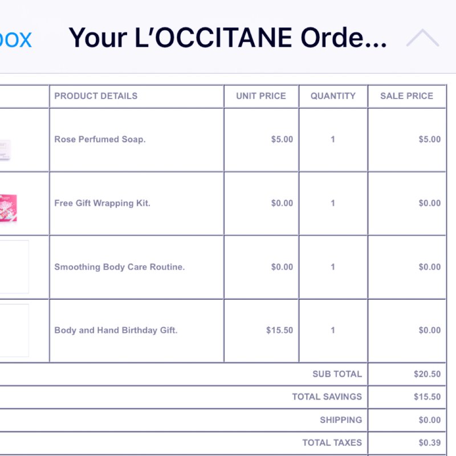Tap the PRODUCT DETAILS column header
The width and height of the screenshot is (456, 456).
pyautogui.click(x=96, y=96)
